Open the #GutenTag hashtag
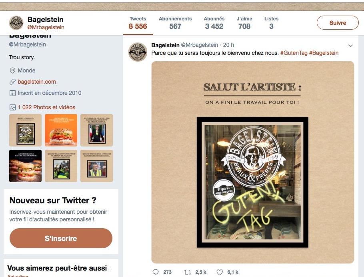The height and width of the screenshot is (277, 364). [294, 53]
